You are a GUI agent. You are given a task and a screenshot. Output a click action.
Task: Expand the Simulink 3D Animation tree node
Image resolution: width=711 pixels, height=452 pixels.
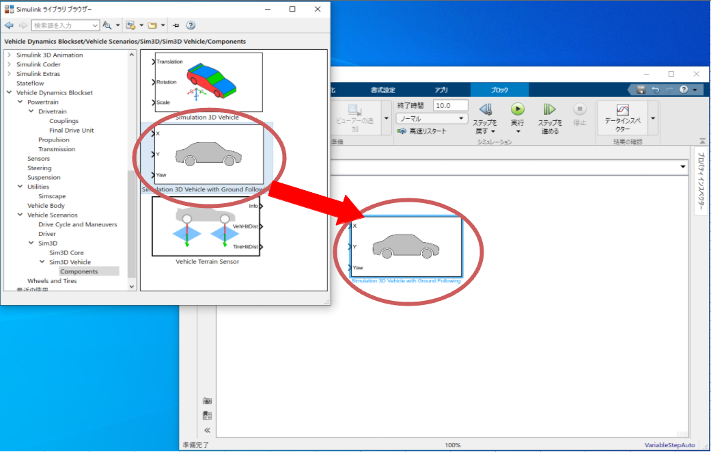(9, 55)
